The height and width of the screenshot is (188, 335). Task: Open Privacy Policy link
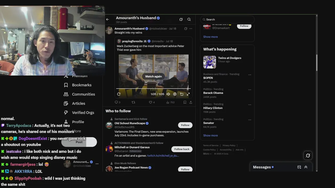[x=229, y=145]
